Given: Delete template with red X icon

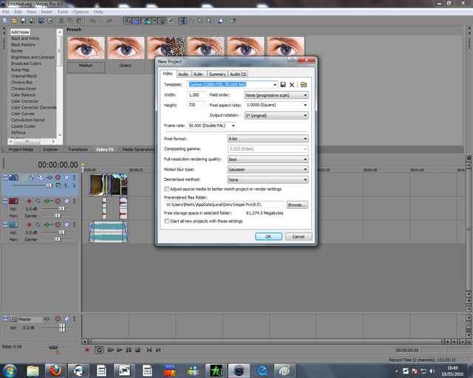Looking at the screenshot, I should click(292, 85).
